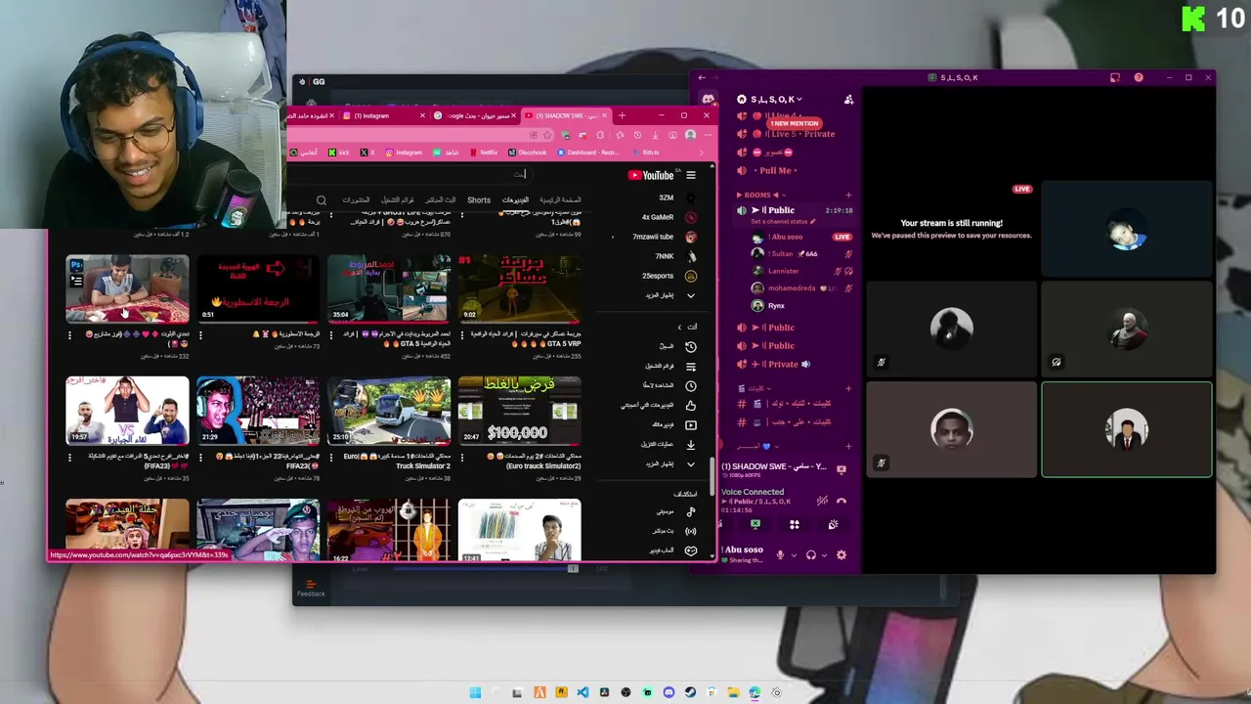Open Watch Later clock icon
Viewport: 1251px width, 704px height.
(x=690, y=386)
